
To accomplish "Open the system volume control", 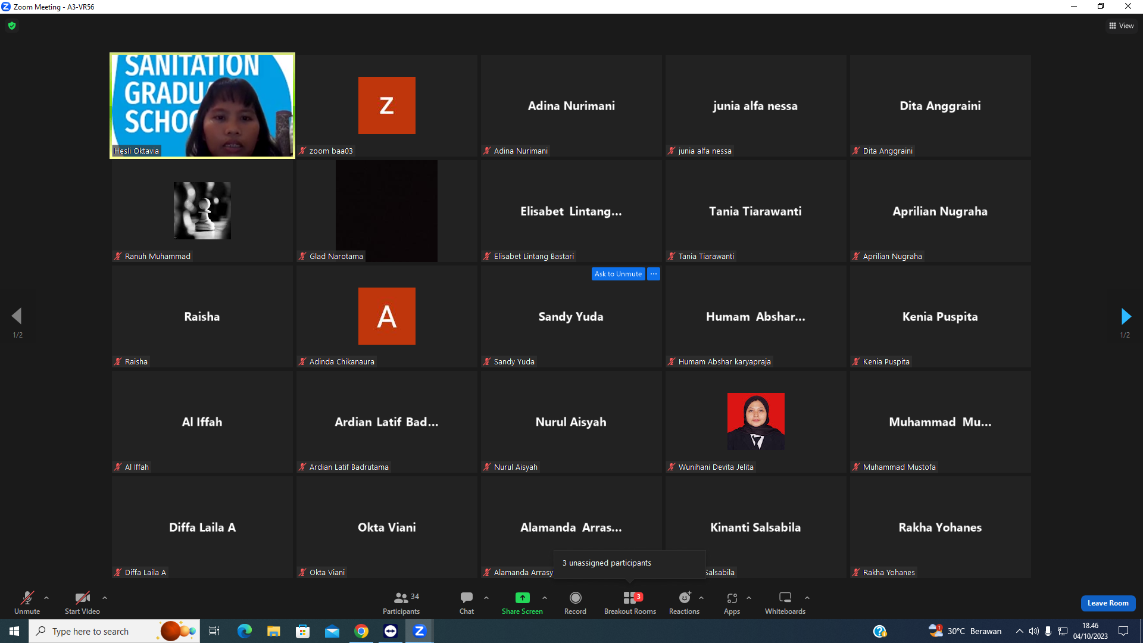I will click(x=1034, y=631).
